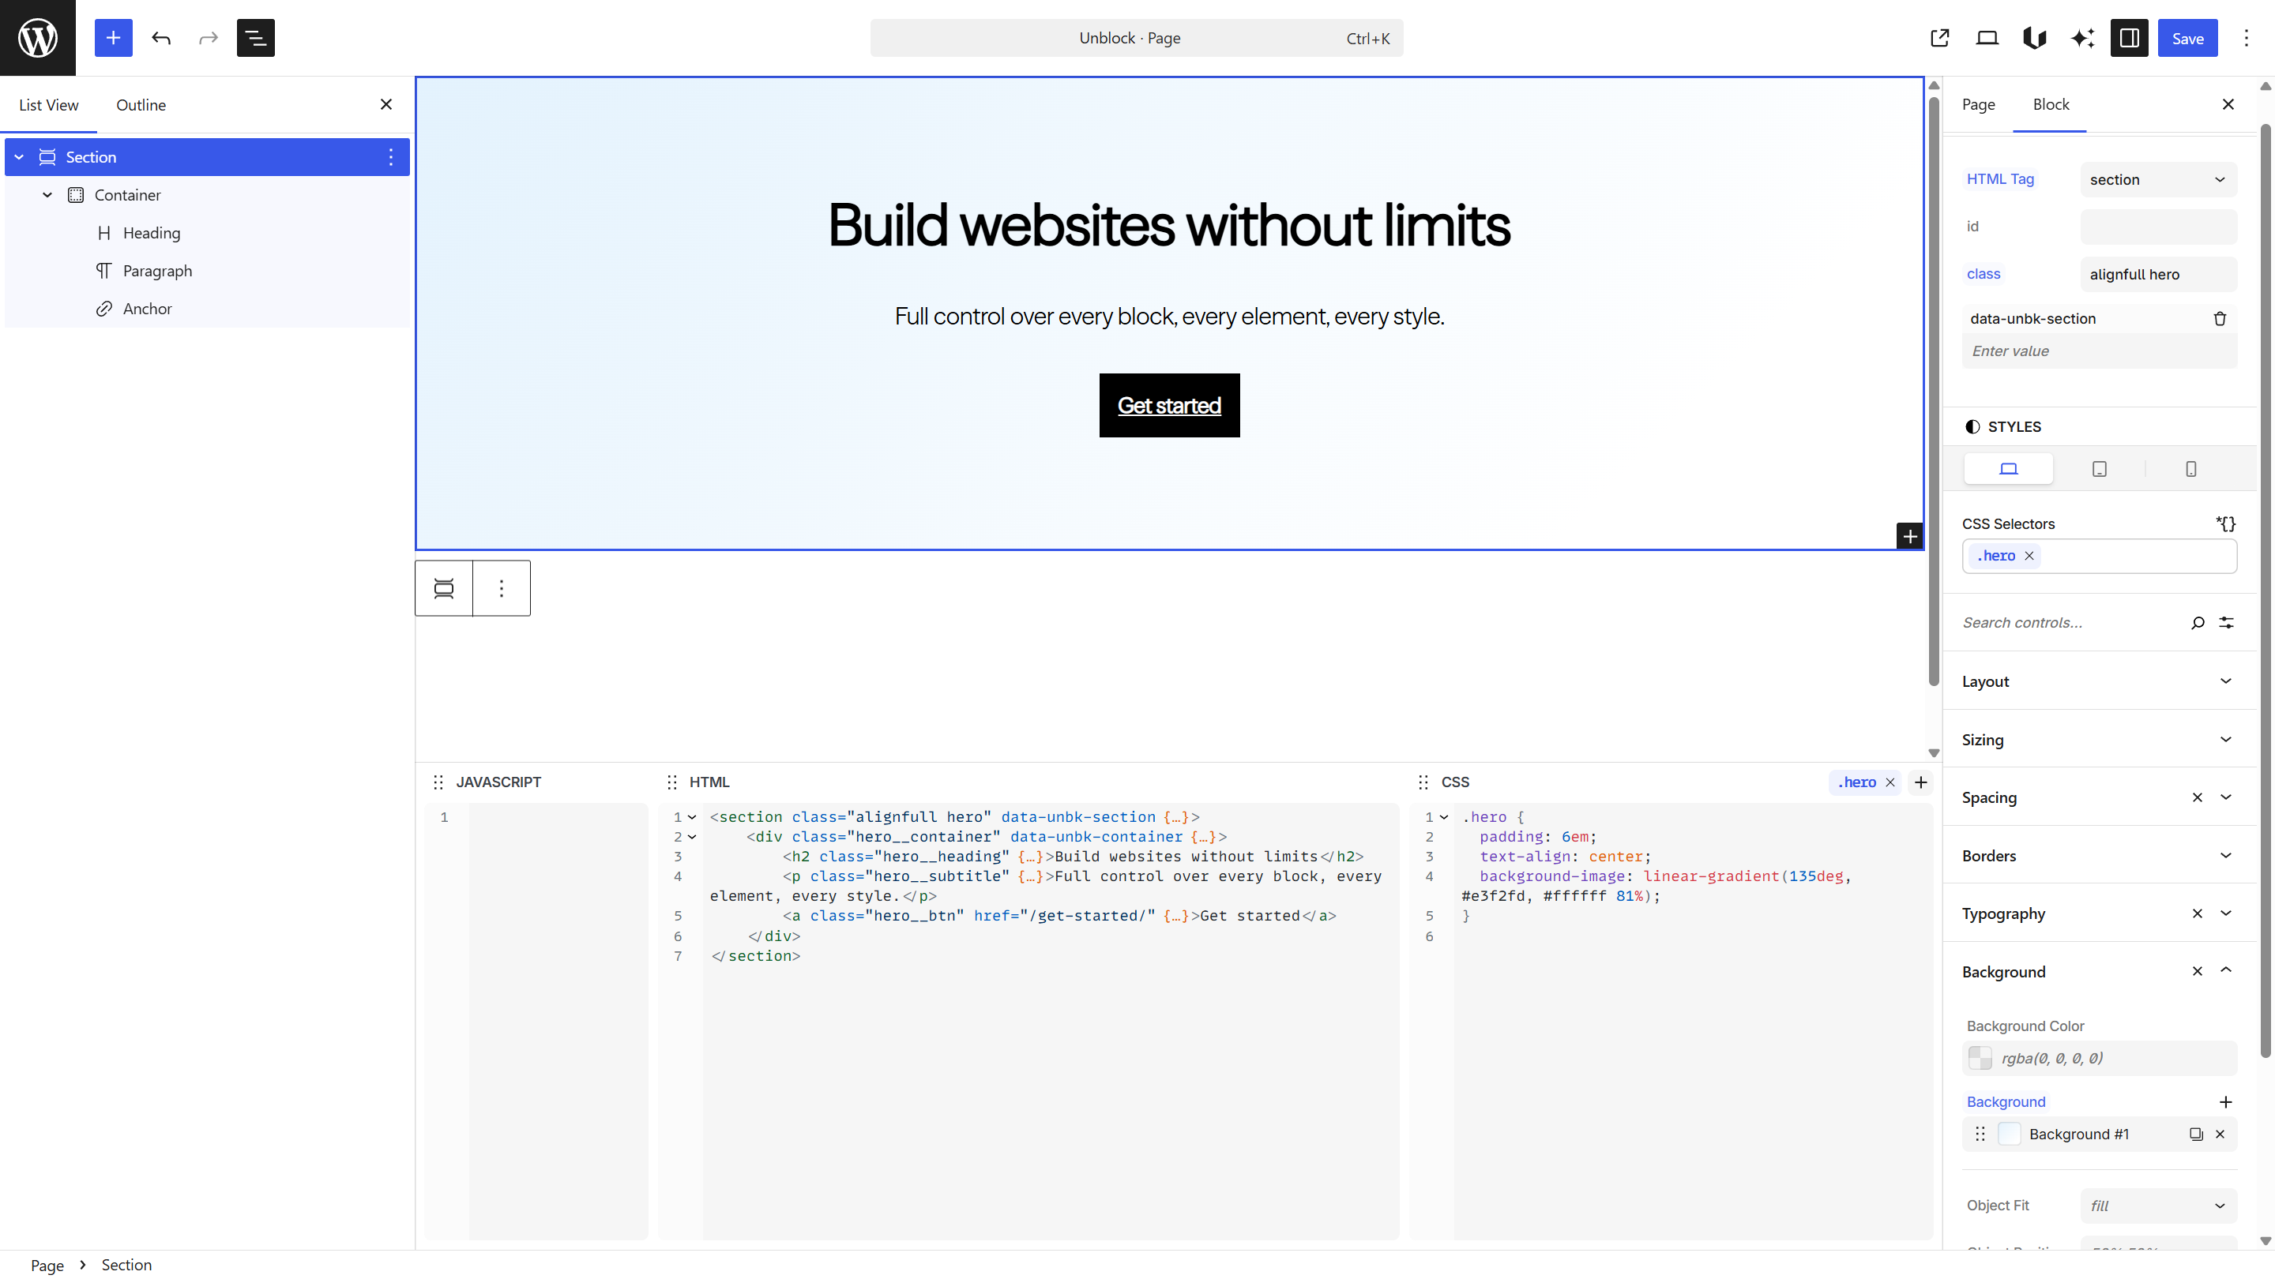Click the AI assistant sparkle icon
Image resolution: width=2275 pixels, height=1279 pixels.
[2083, 38]
